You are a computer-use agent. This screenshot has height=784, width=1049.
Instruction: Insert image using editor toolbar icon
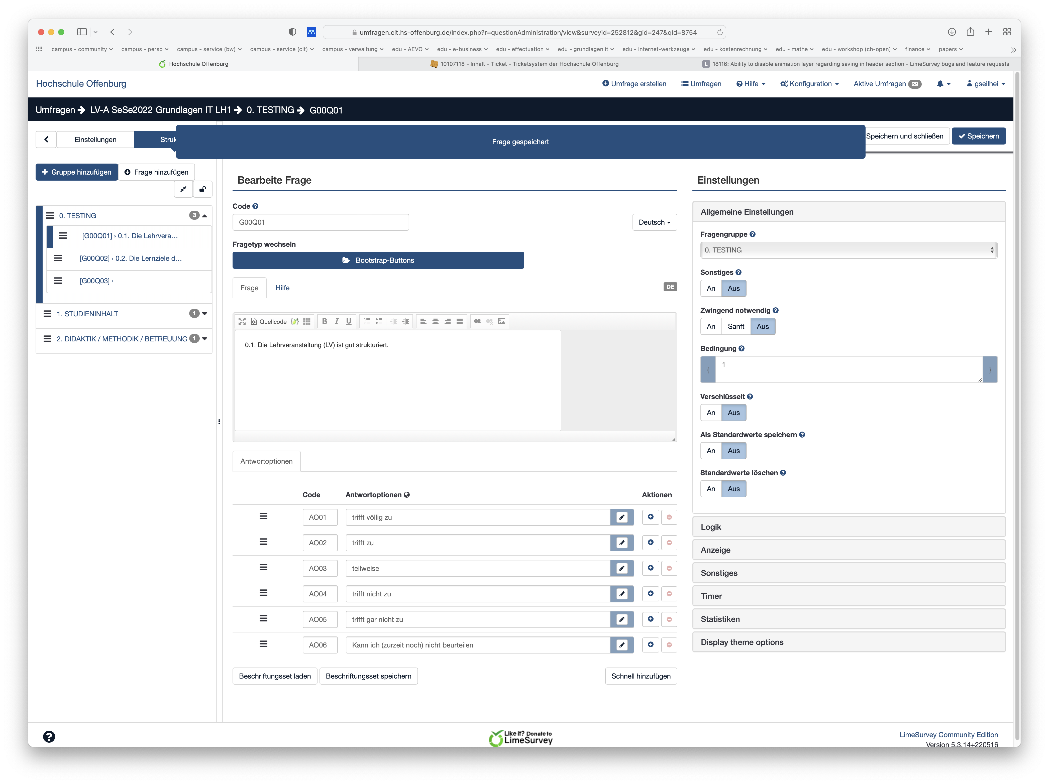(x=502, y=321)
